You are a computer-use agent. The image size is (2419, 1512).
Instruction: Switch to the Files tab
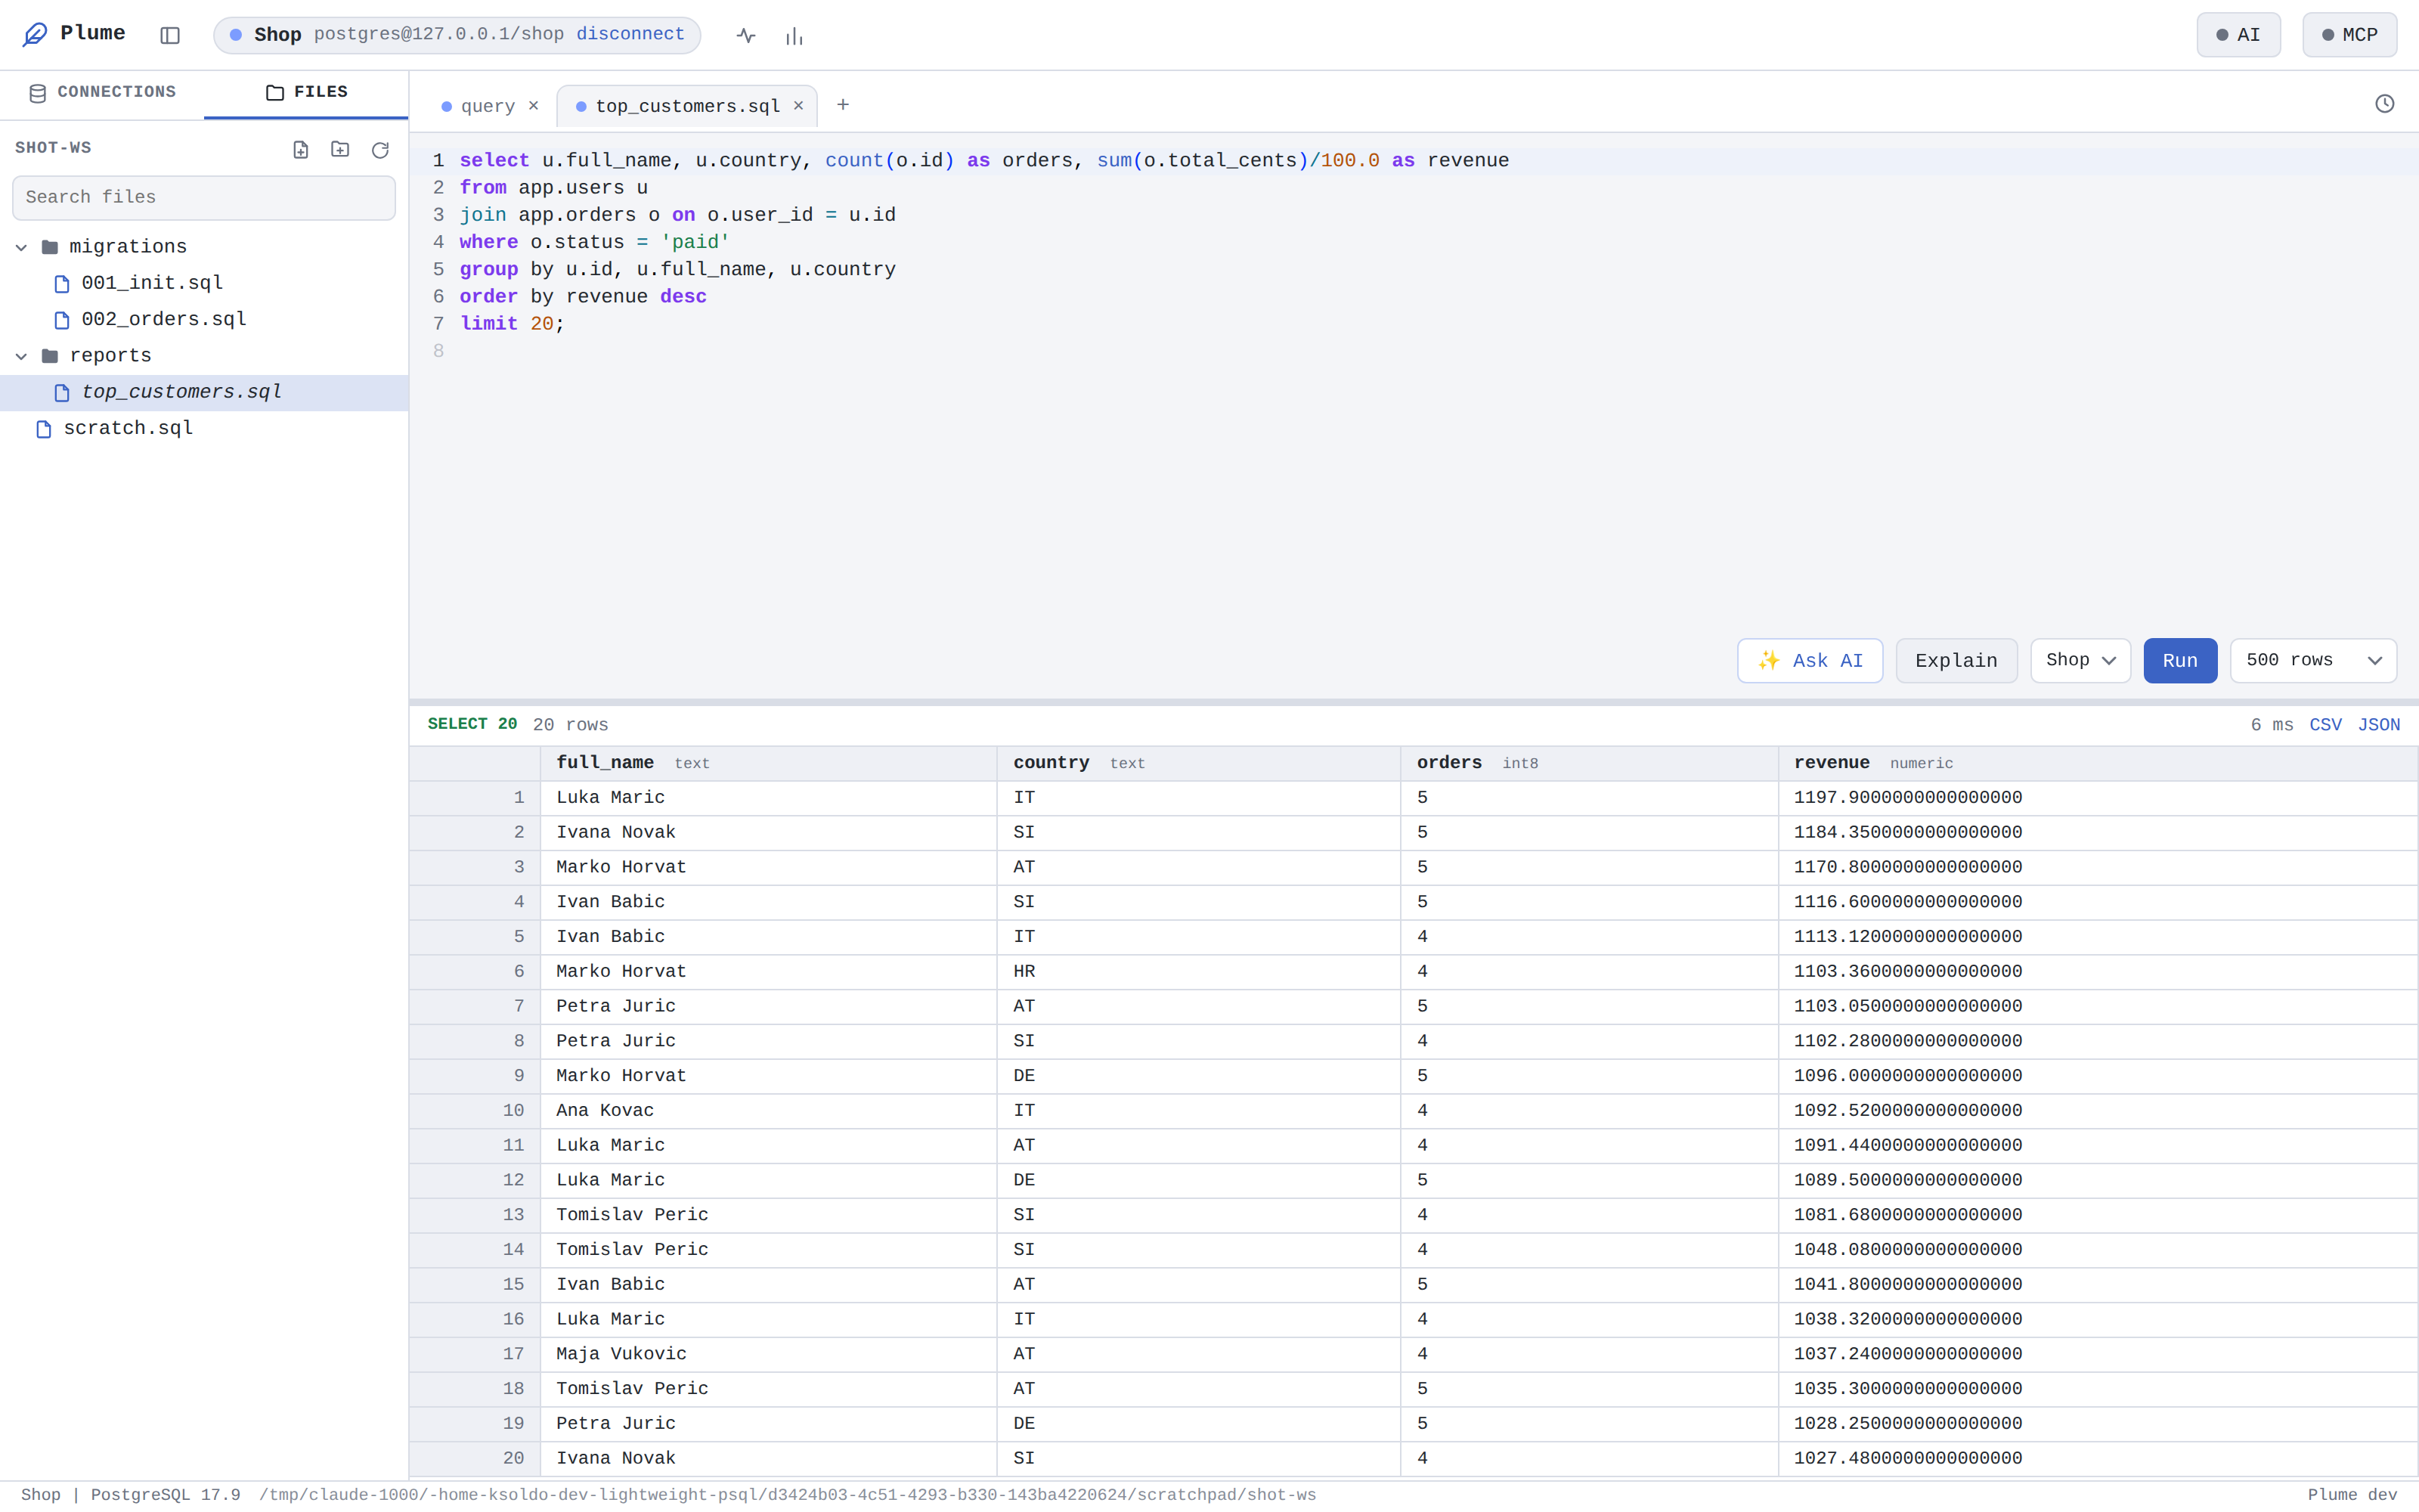point(306,93)
